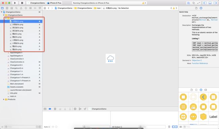Select the Version editor button
The width and height of the screenshot is (219, 129).
tap(198, 3)
